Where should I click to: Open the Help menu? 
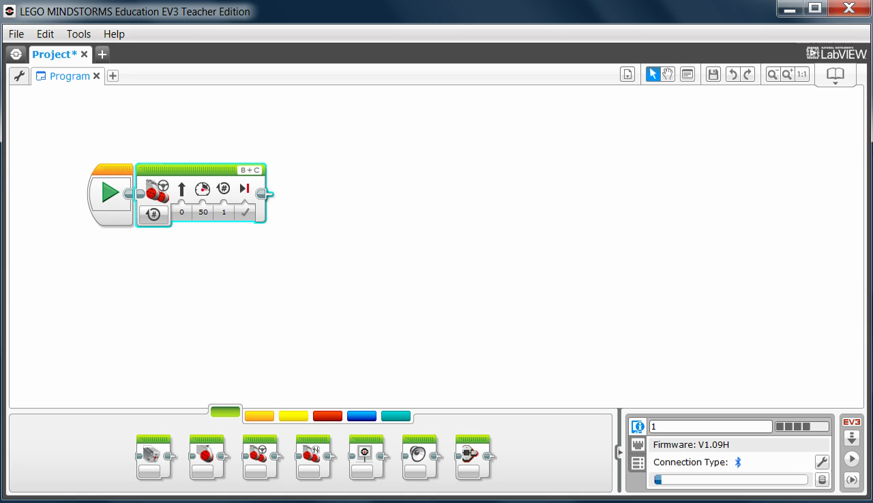114,34
